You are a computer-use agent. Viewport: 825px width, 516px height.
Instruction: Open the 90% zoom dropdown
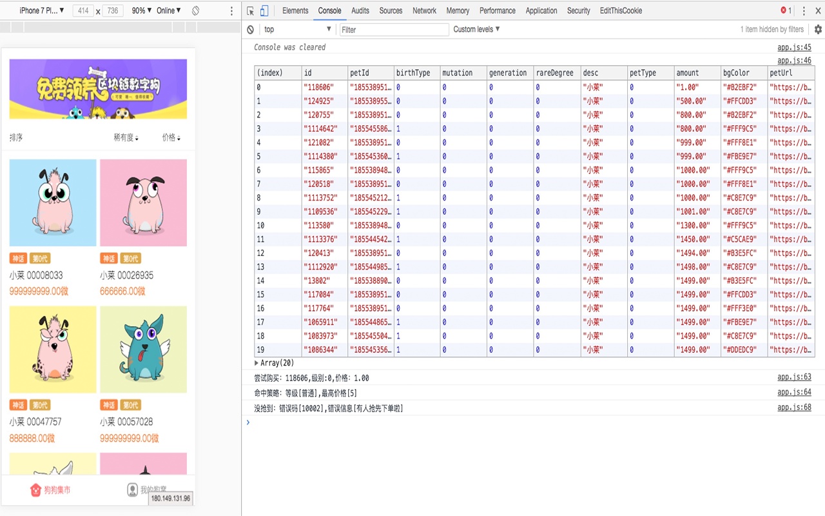[x=142, y=11]
